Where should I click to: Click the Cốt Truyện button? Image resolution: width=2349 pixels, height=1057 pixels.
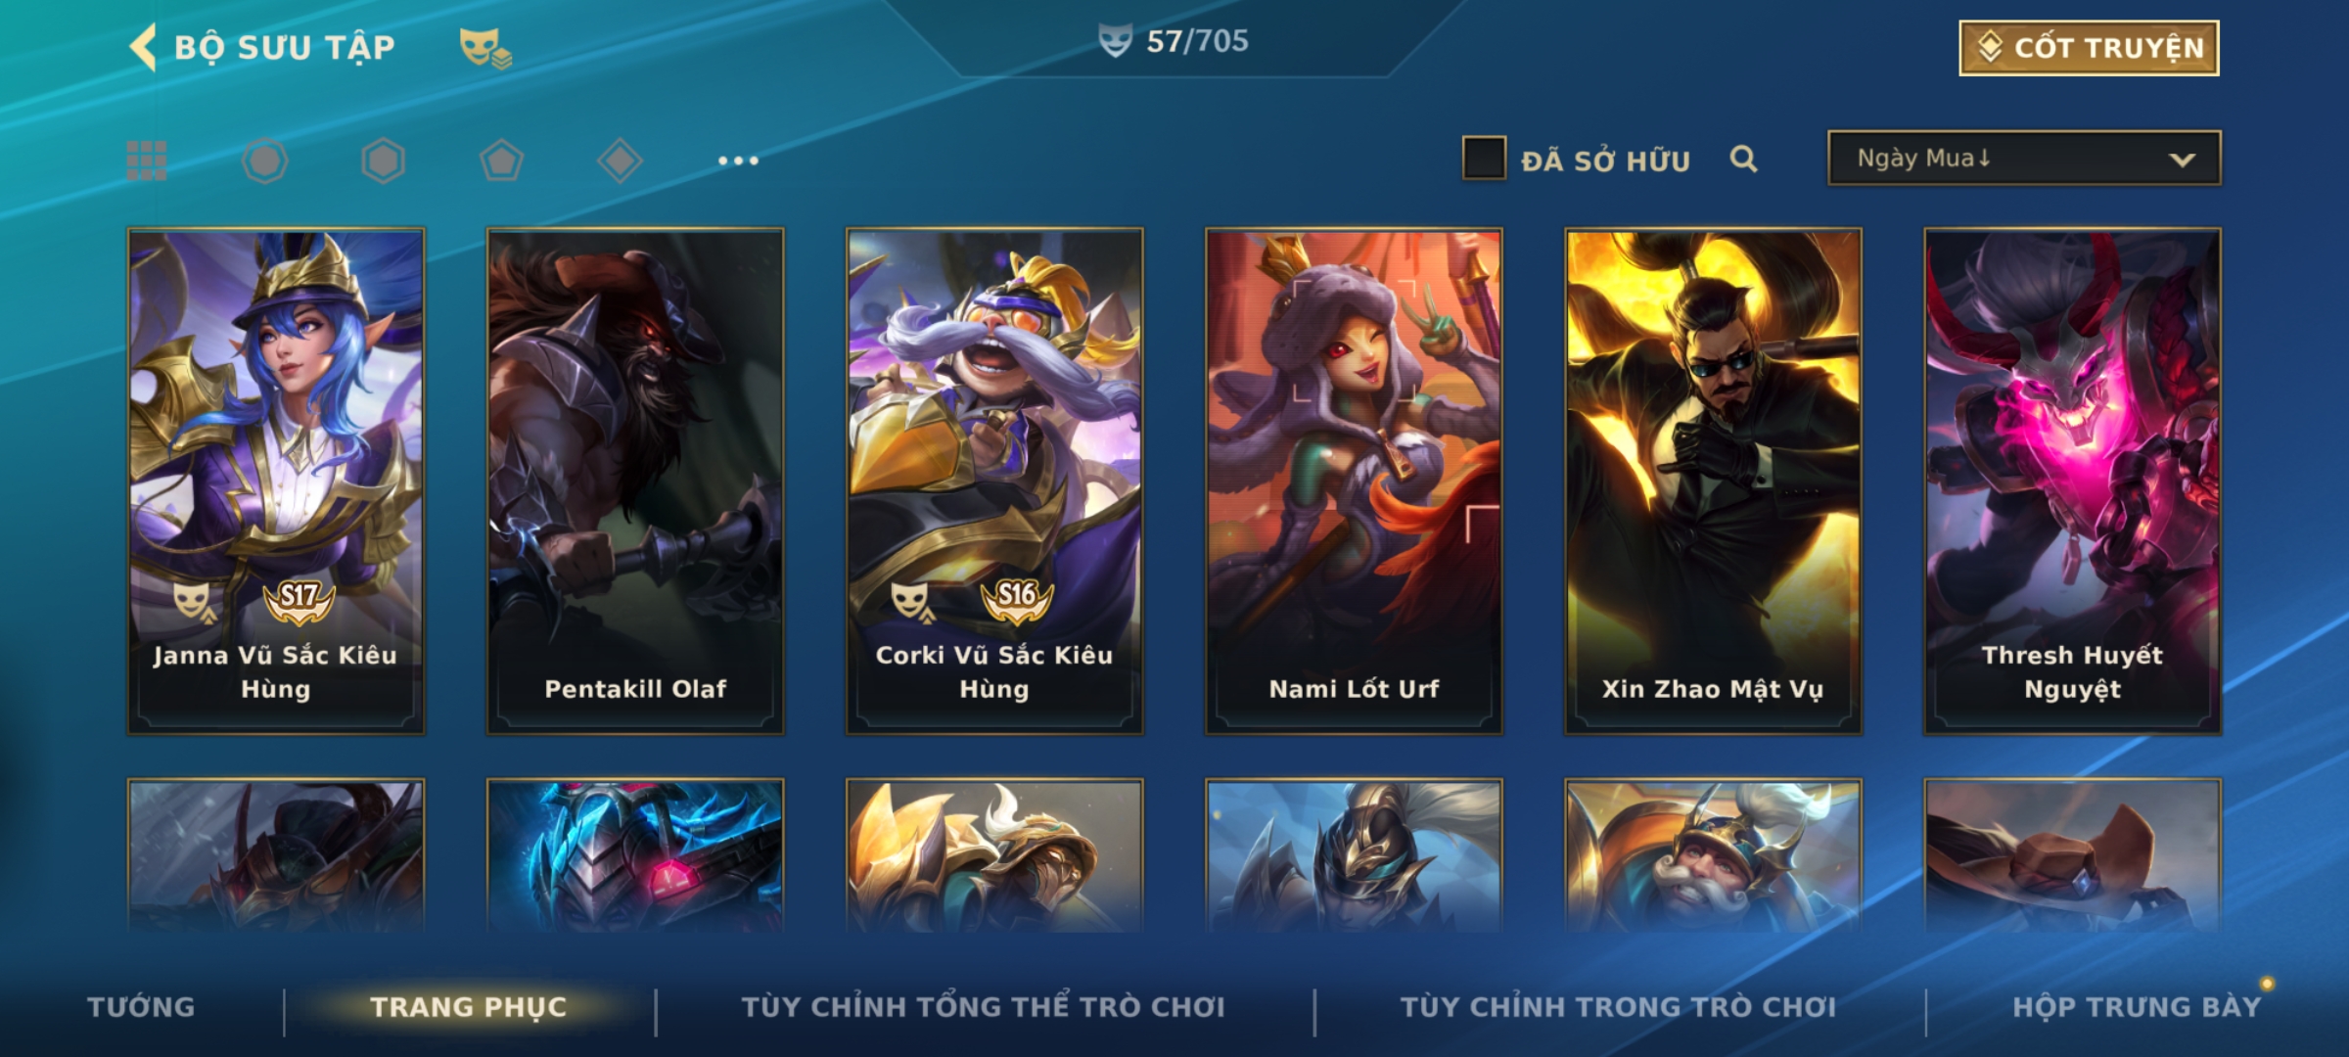2089,47
